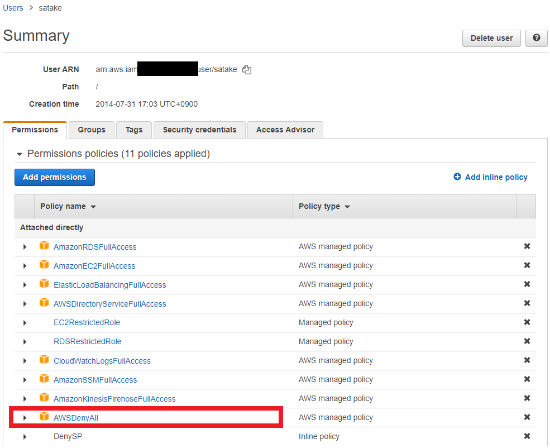Remove the EC2RestrictedRole policy with its X
550x448 pixels.
point(527,322)
